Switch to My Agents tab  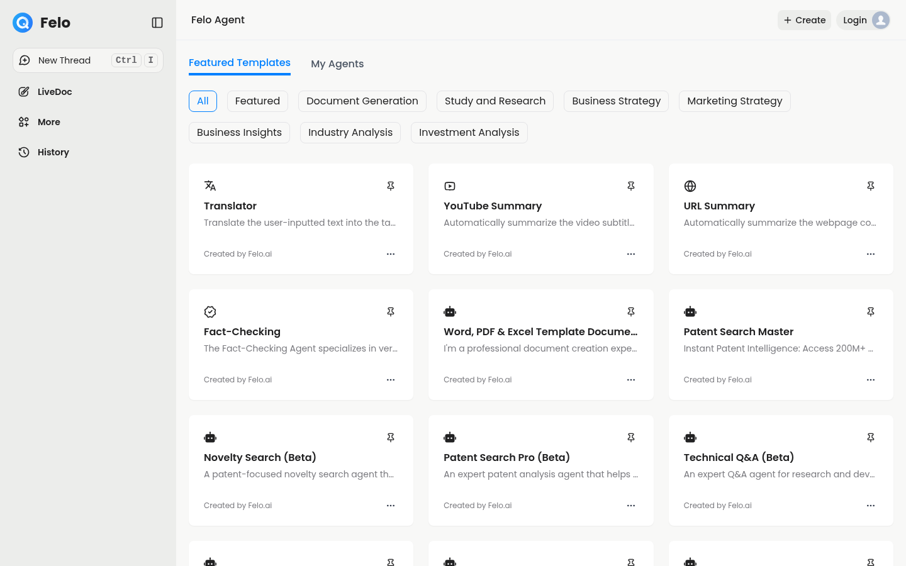coord(337,64)
